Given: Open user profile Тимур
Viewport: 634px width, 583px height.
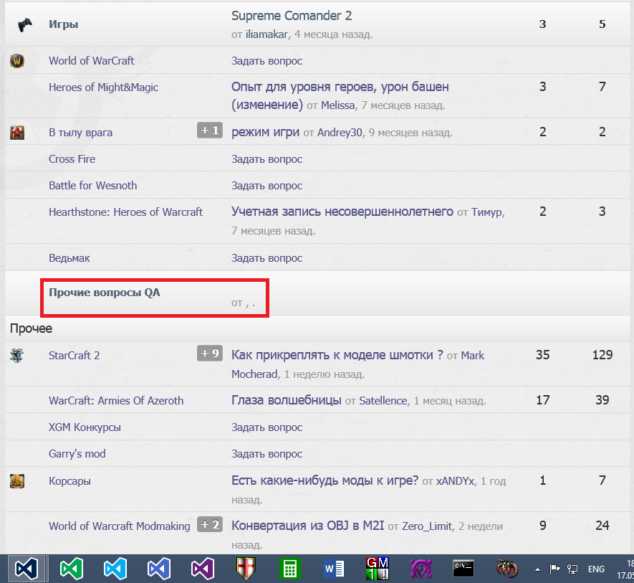Looking at the screenshot, I should [486, 212].
